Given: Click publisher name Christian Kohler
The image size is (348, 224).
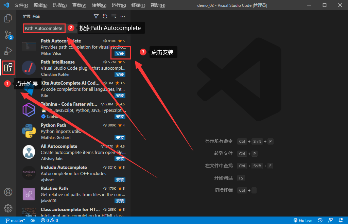Looking at the screenshot, I should point(55,74).
